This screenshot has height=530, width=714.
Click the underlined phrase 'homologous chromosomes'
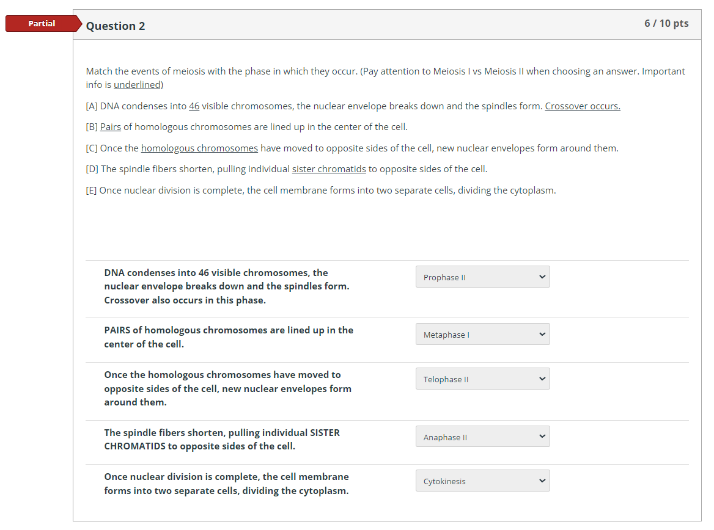(x=199, y=148)
